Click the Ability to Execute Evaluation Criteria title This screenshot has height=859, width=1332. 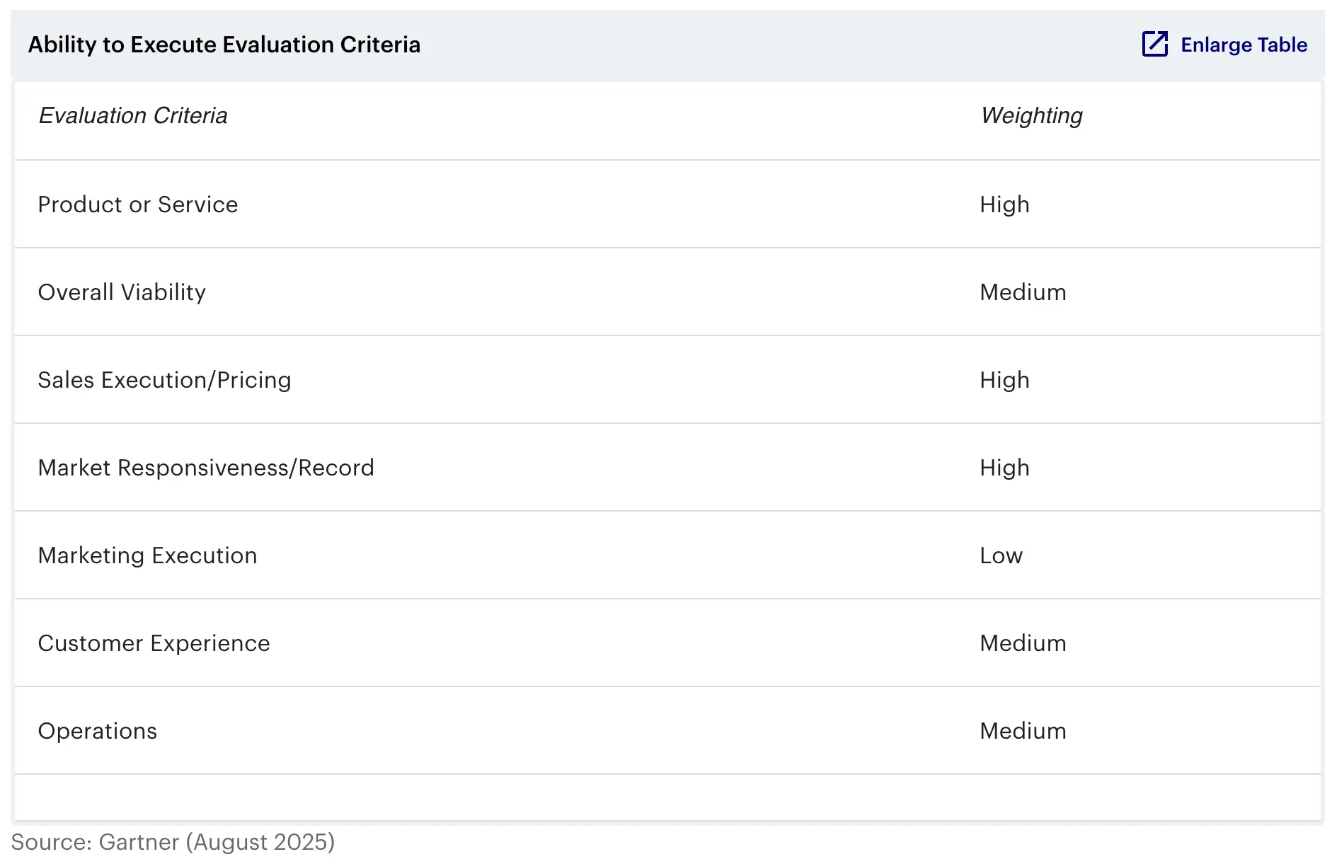pos(224,45)
